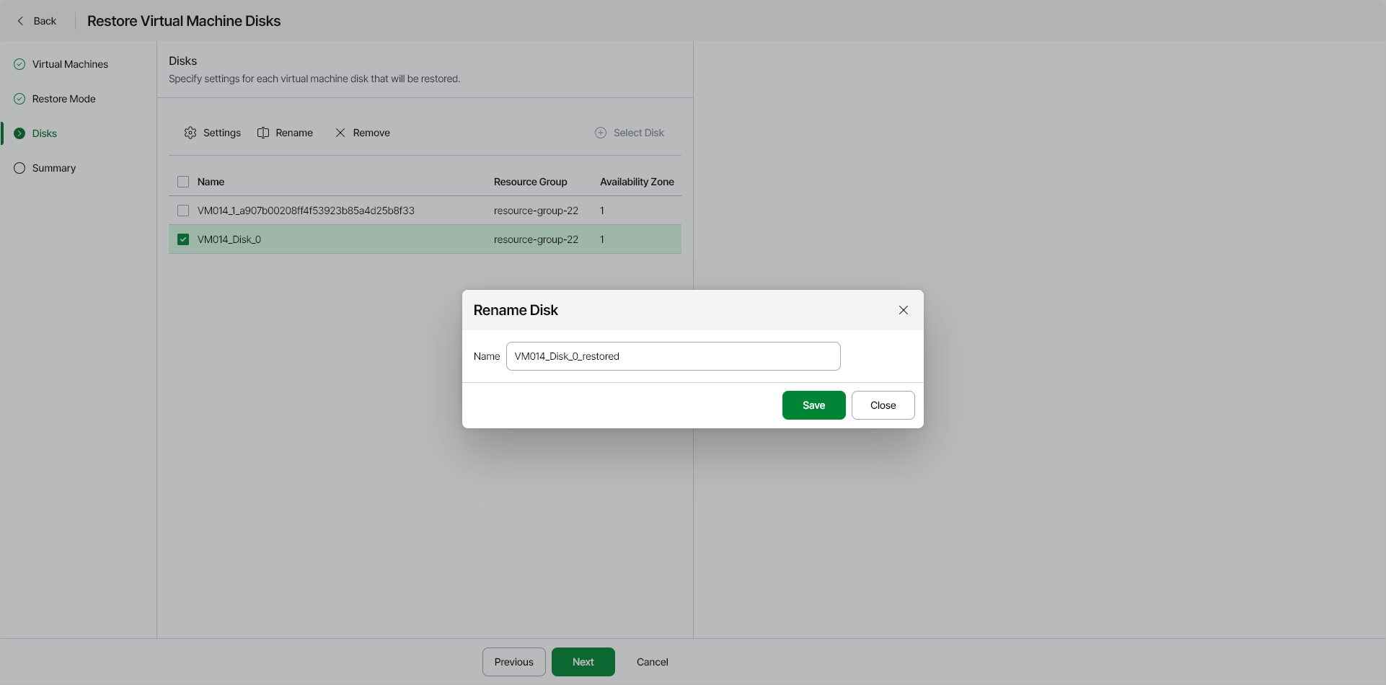Screen dimensions: 1386x685
Task: Navigate to the Summary step
Action: [53, 167]
